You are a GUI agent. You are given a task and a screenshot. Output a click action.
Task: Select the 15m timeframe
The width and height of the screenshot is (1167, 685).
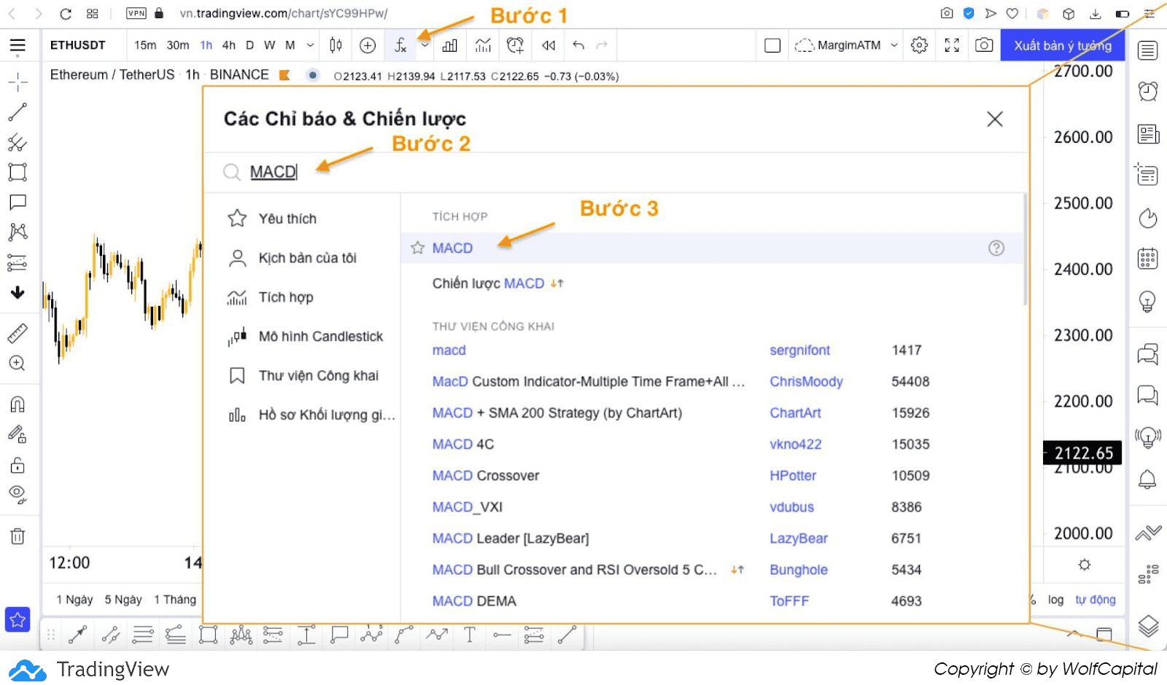(145, 45)
